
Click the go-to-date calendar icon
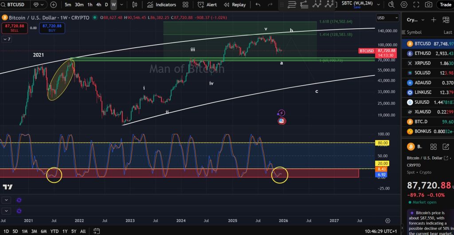click(96, 231)
